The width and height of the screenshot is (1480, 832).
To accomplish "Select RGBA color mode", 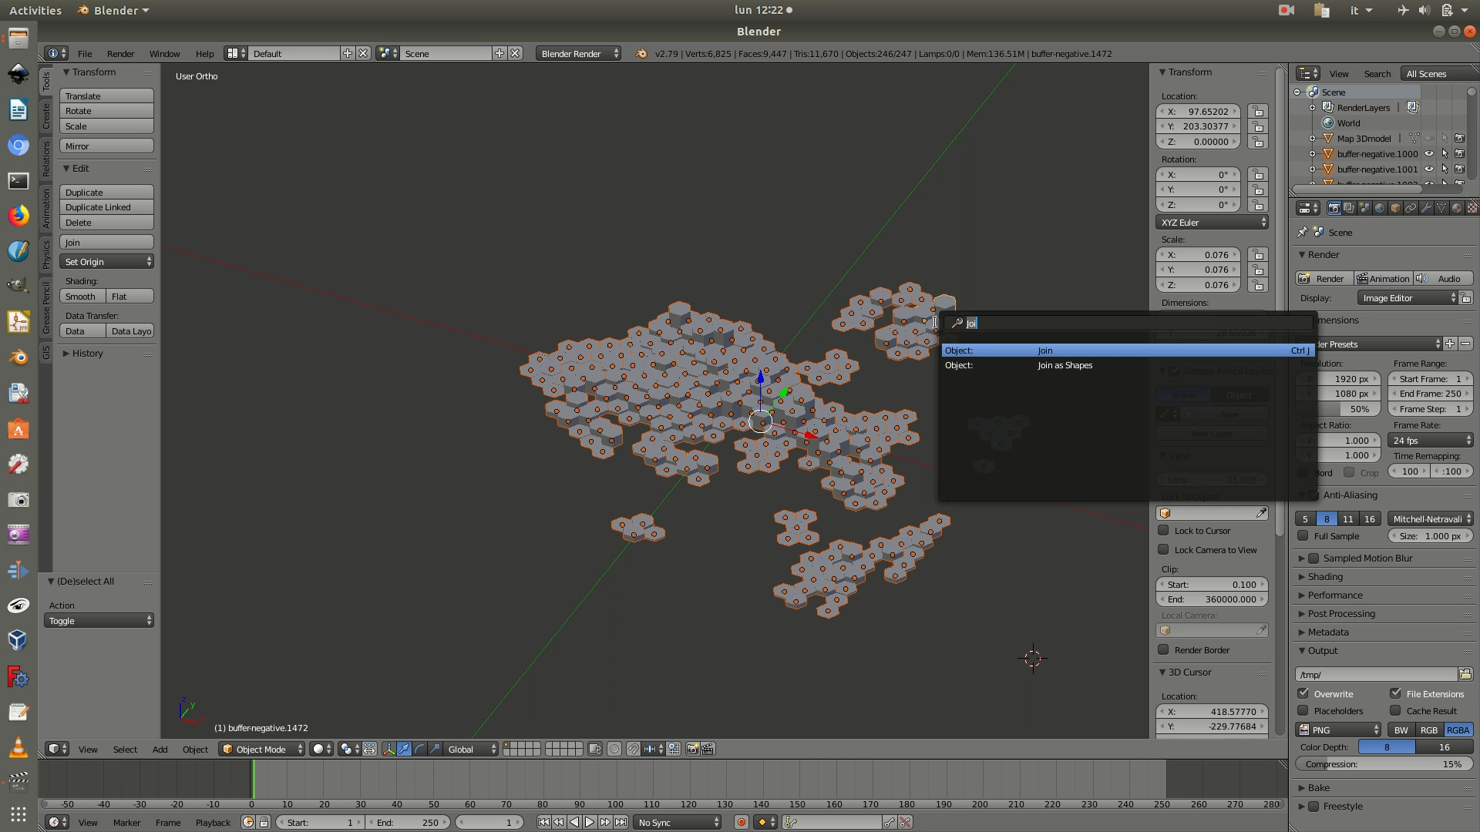I will coord(1458,730).
